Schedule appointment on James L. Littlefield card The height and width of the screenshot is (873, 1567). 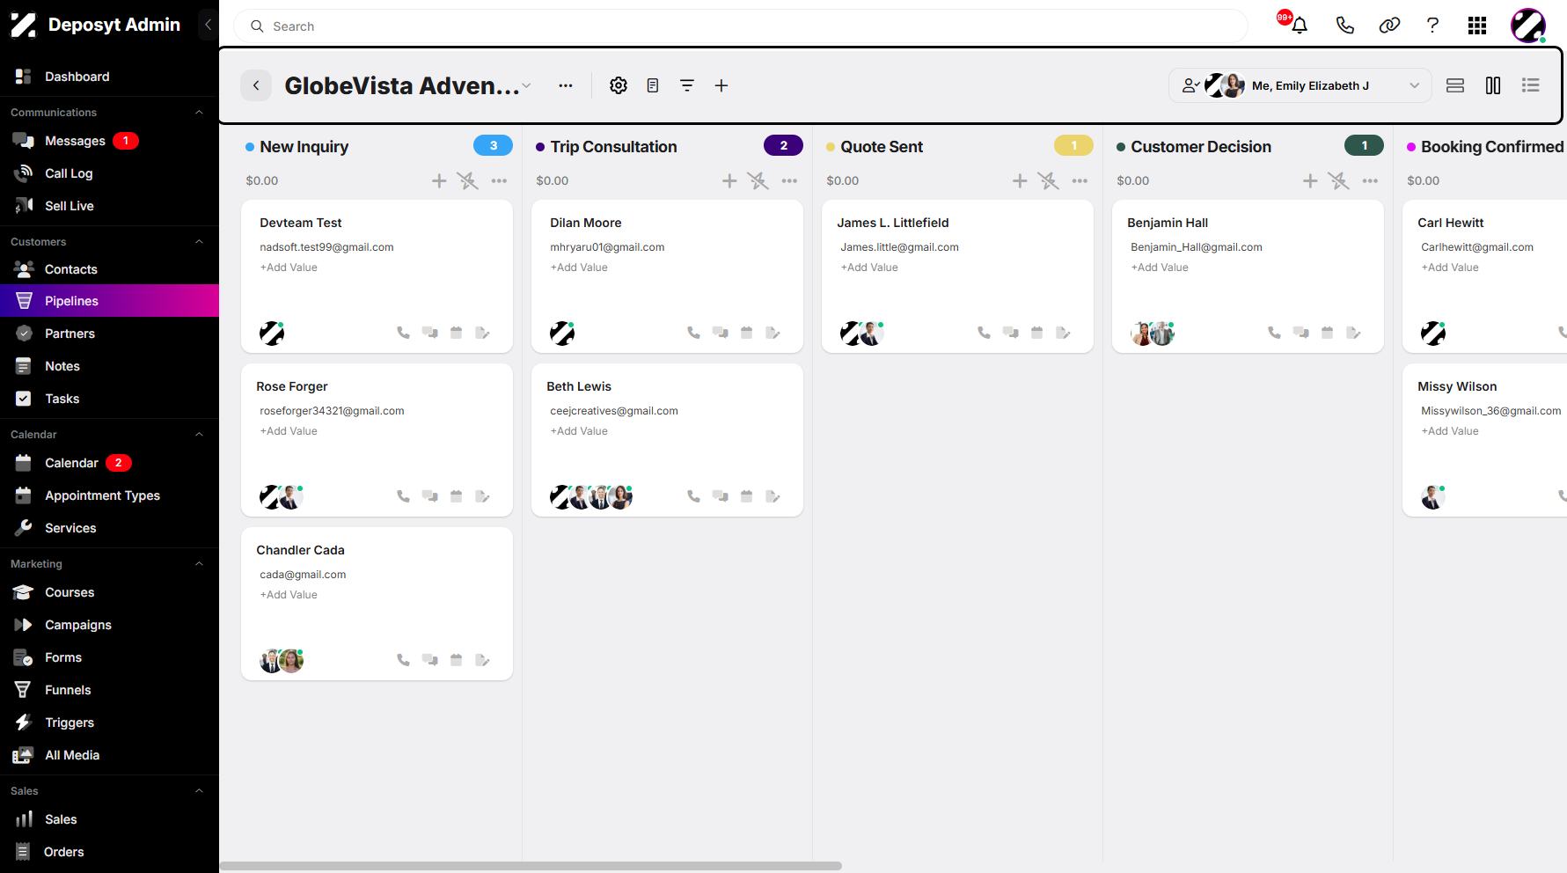click(1037, 333)
